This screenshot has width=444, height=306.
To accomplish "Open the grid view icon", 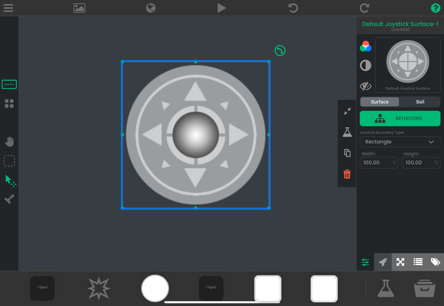I will click(x=9, y=104).
